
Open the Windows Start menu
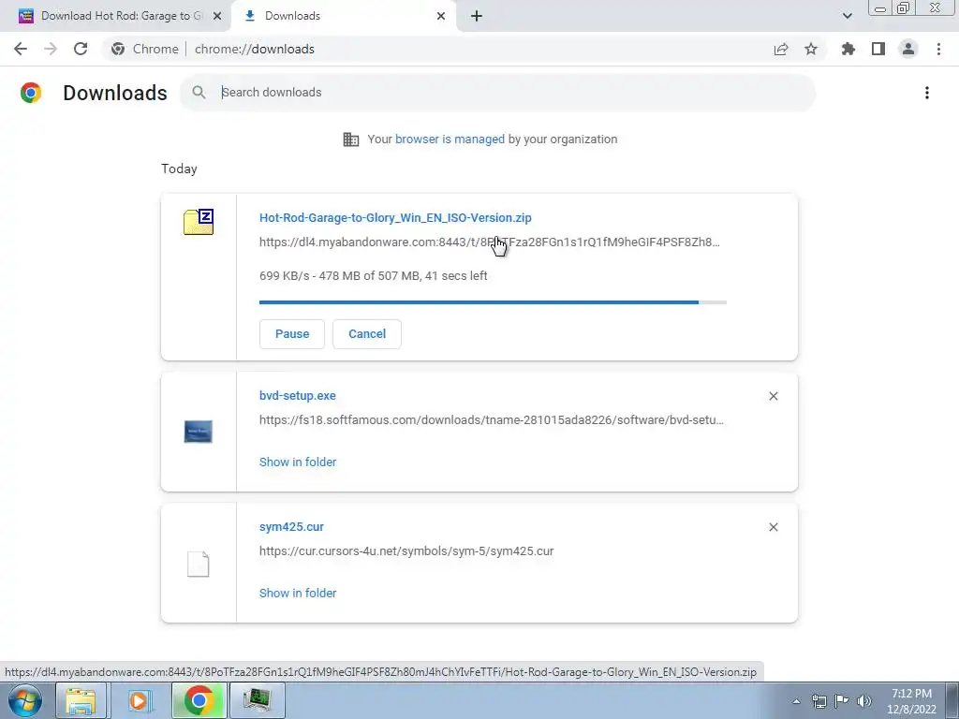(25, 700)
